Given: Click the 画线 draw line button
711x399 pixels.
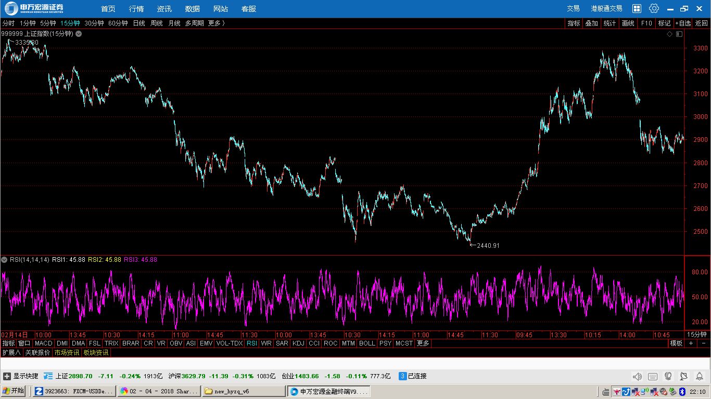Looking at the screenshot, I should [628, 23].
